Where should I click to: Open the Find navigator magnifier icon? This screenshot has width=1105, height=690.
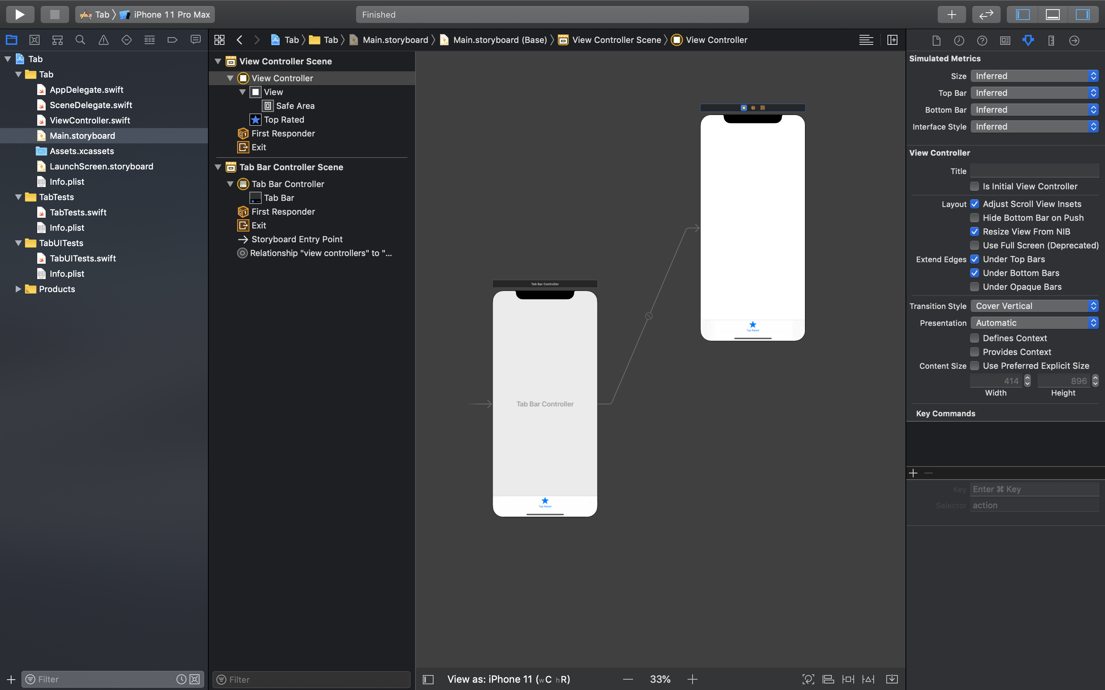[80, 40]
